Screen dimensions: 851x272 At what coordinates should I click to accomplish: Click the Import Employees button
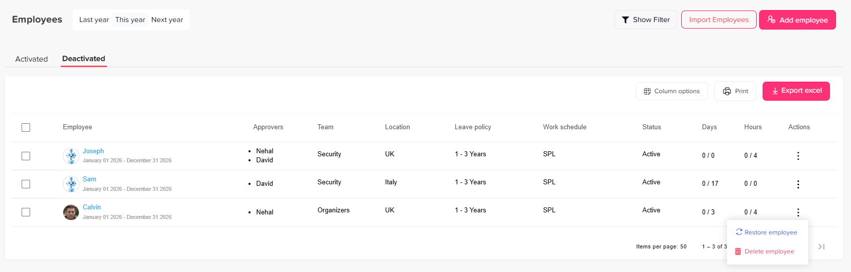[x=718, y=20]
